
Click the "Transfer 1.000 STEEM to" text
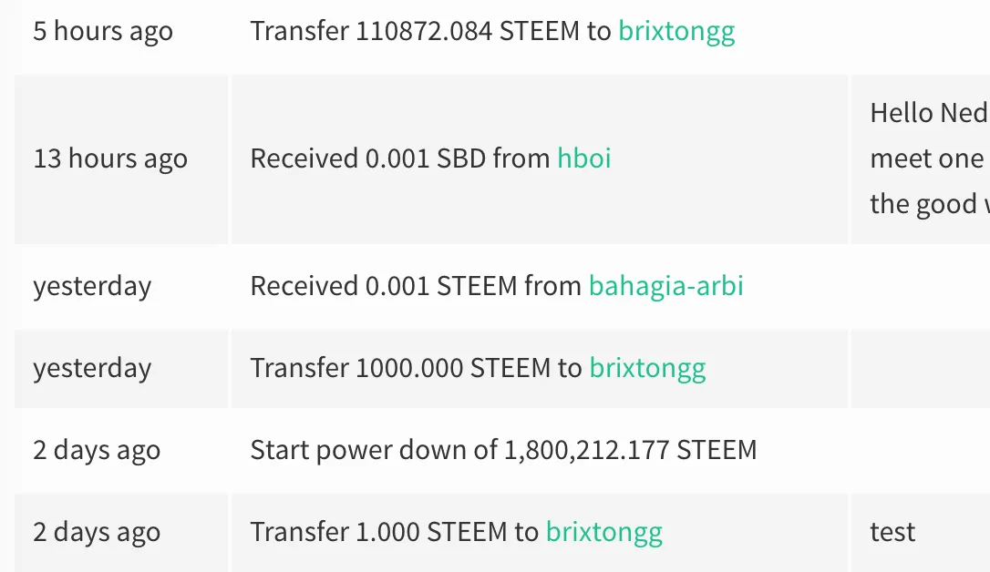coord(394,533)
